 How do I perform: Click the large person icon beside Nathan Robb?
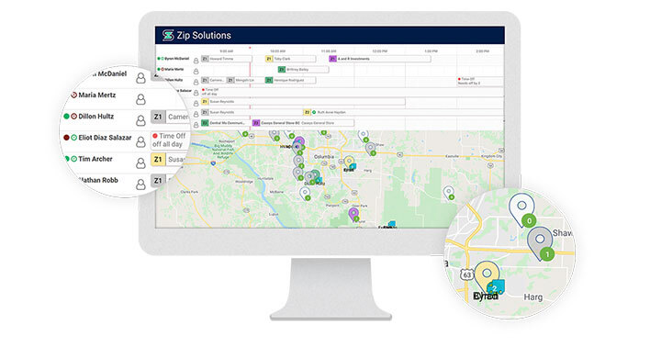point(140,184)
